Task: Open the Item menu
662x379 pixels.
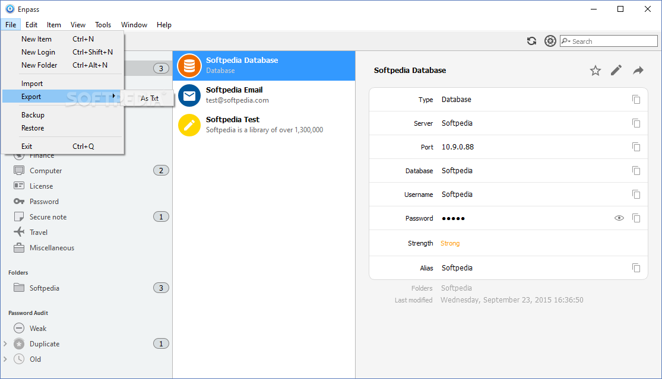Action: (x=53, y=25)
